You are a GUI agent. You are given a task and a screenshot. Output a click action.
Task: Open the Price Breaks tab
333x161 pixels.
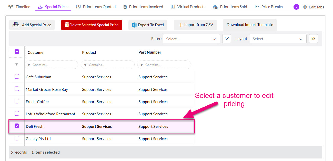coord(269,7)
